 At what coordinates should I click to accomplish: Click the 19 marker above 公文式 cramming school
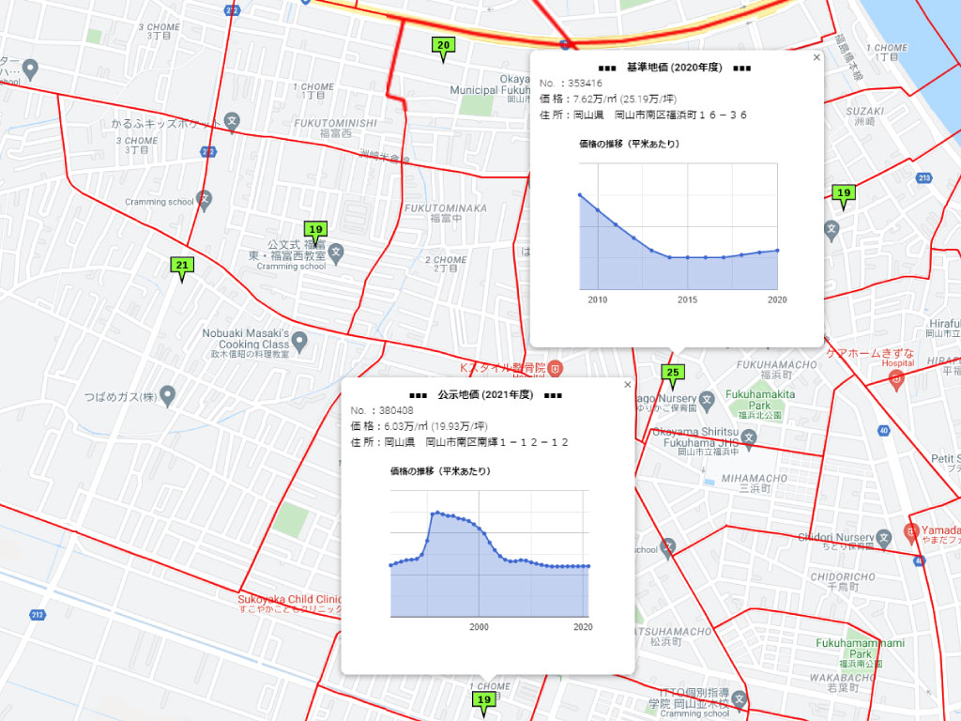point(315,230)
